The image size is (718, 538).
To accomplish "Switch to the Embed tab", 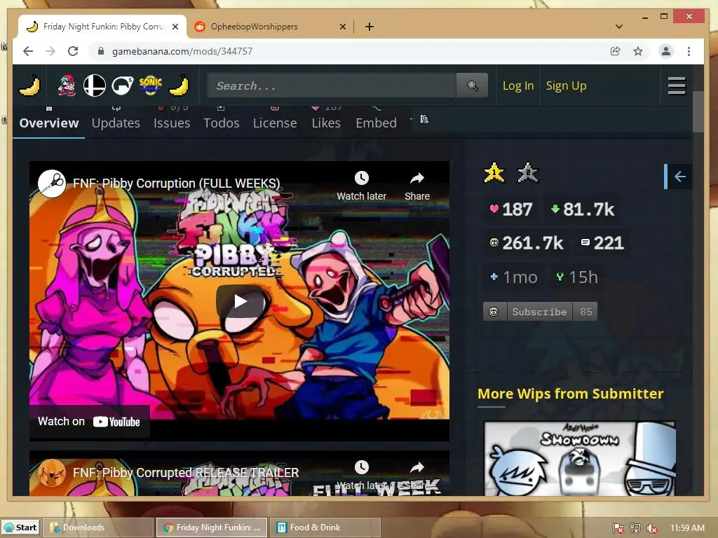I will tap(376, 123).
